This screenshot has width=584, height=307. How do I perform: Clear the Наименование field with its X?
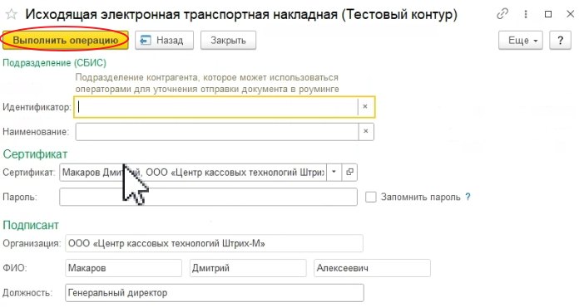pos(366,131)
